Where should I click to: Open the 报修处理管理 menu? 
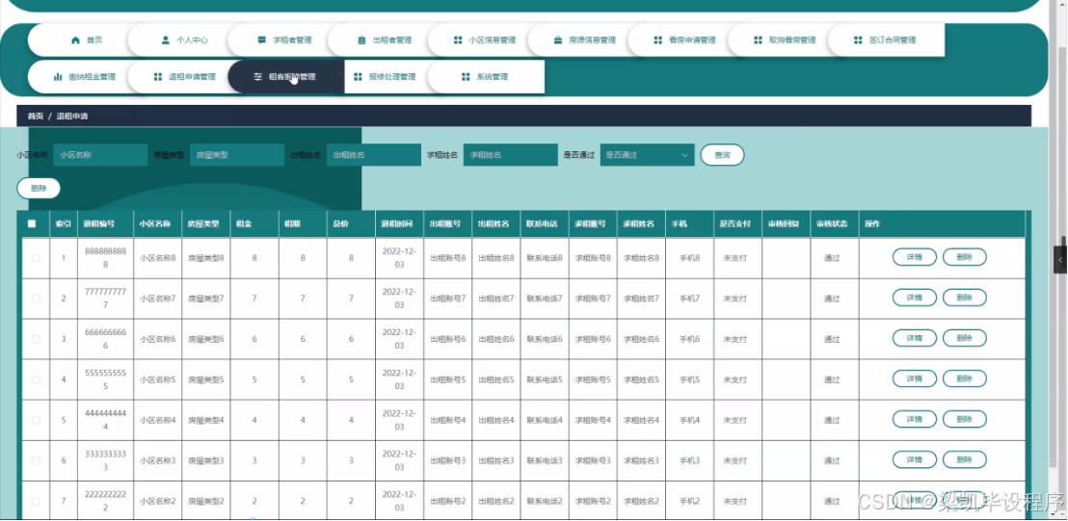[385, 77]
